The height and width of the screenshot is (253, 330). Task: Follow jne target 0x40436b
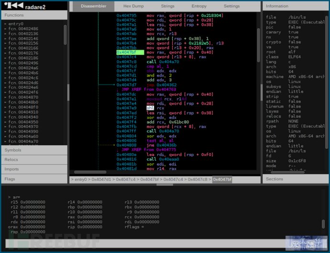[x=166, y=145]
